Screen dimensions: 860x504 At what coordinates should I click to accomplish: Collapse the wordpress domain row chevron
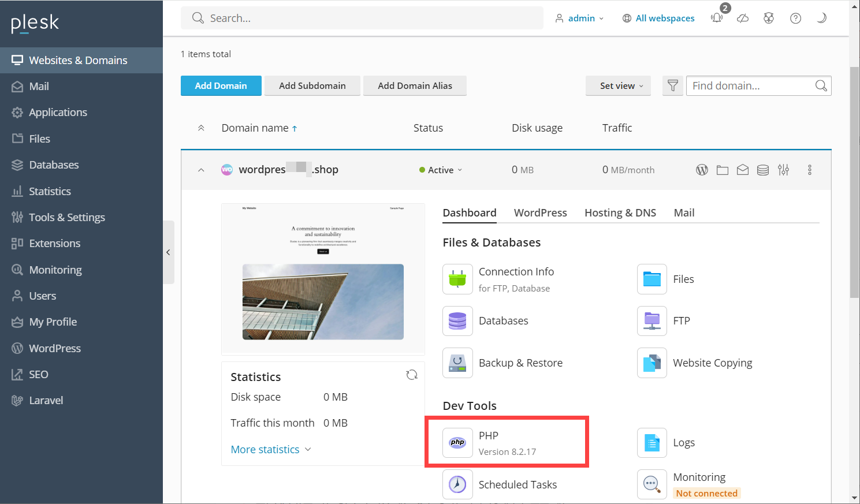pos(201,170)
